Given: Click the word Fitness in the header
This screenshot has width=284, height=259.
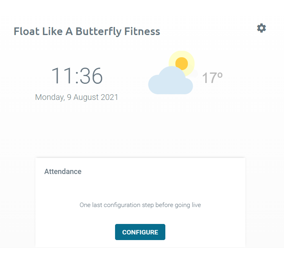Looking at the screenshot, I should click(142, 31).
